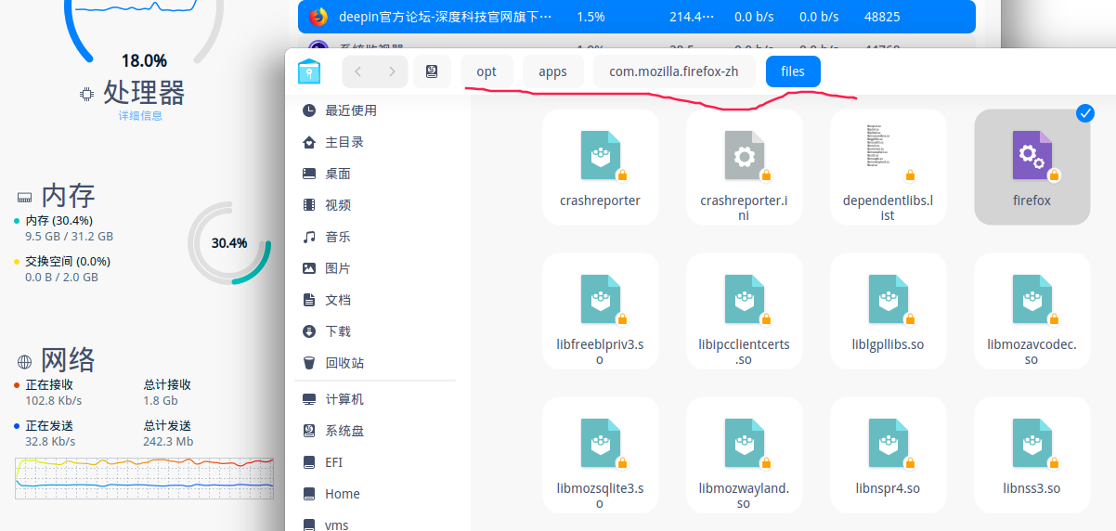Select the libmozsqlite3.so file icon

600,443
